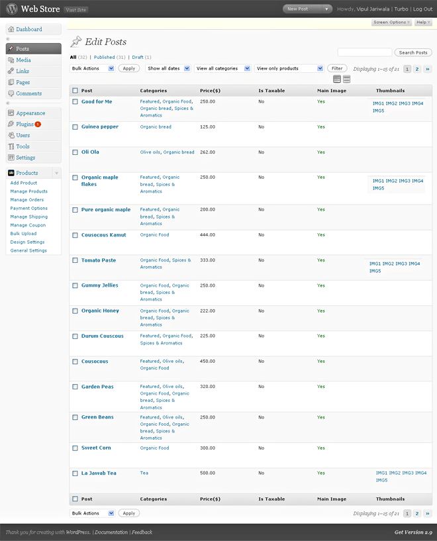
Task: Check the Guinea pepper post checkbox
Action: click(x=75, y=127)
